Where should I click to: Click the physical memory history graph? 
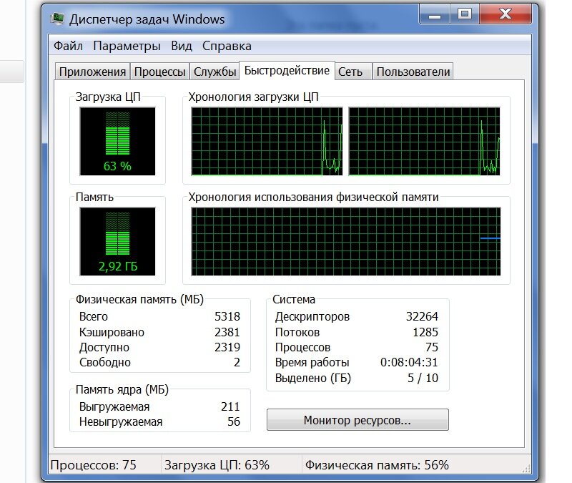coord(346,241)
